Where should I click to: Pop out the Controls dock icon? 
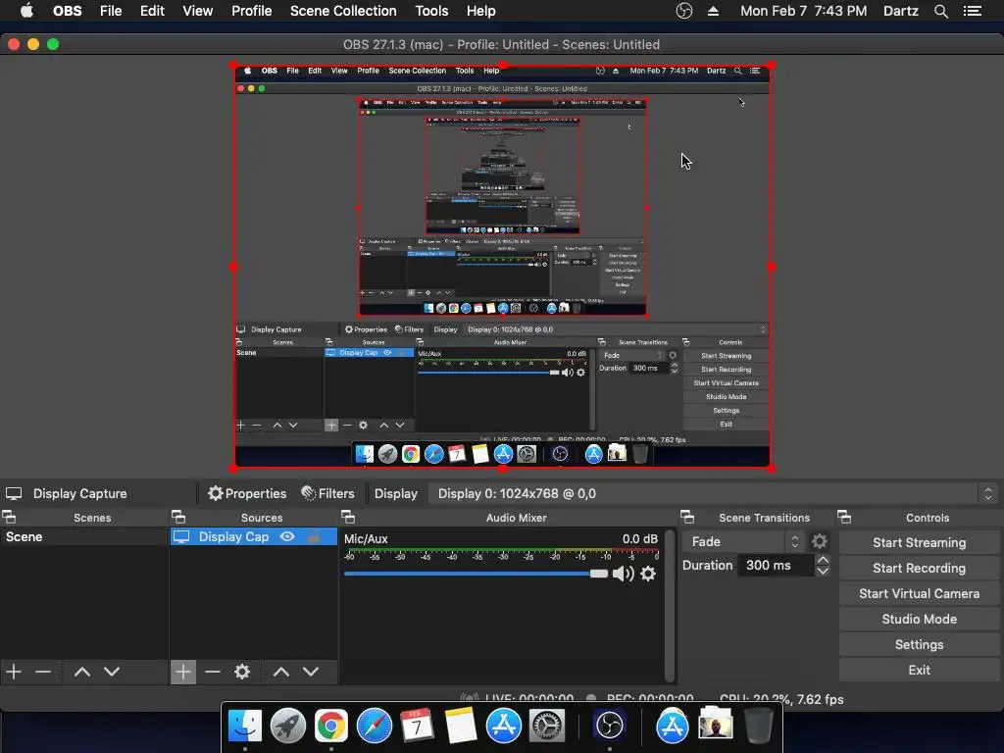click(x=844, y=517)
